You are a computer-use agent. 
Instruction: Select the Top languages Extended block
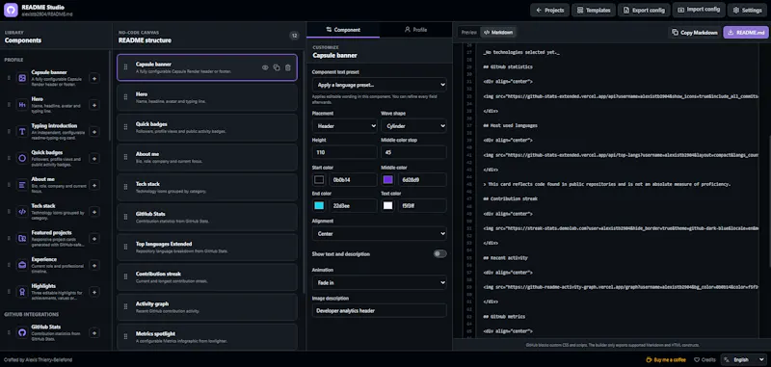click(x=207, y=248)
